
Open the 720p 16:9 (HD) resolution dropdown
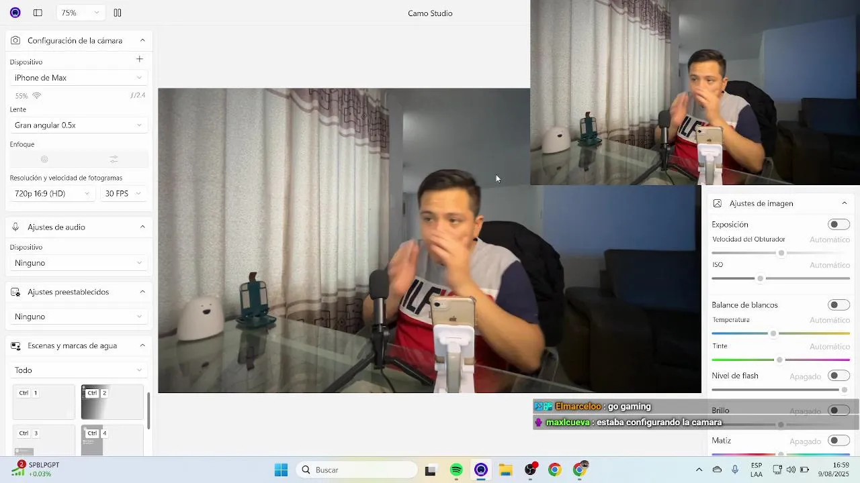point(52,194)
